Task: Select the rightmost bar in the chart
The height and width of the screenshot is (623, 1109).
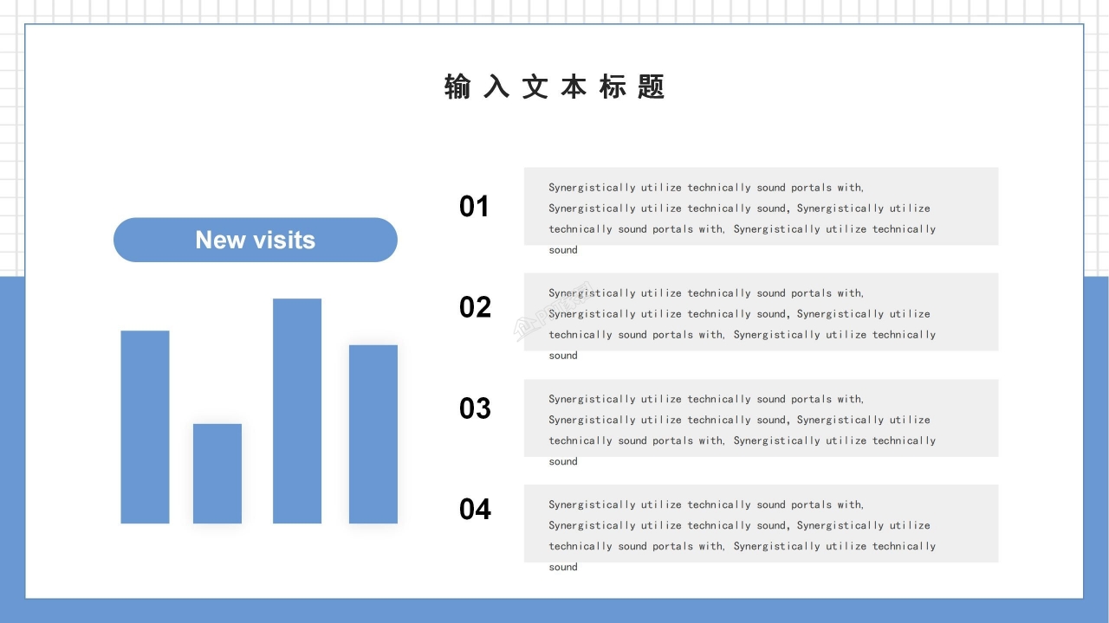Action: tap(373, 434)
